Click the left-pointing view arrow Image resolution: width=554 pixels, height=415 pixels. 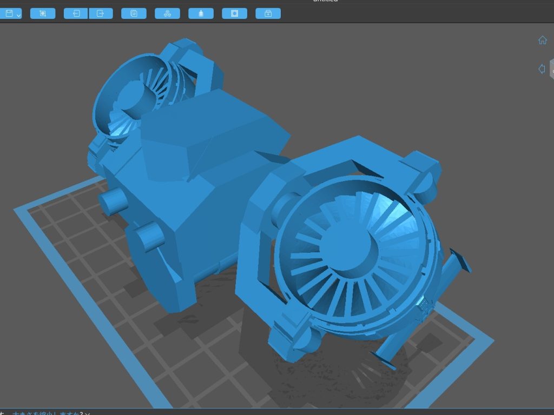[541, 69]
